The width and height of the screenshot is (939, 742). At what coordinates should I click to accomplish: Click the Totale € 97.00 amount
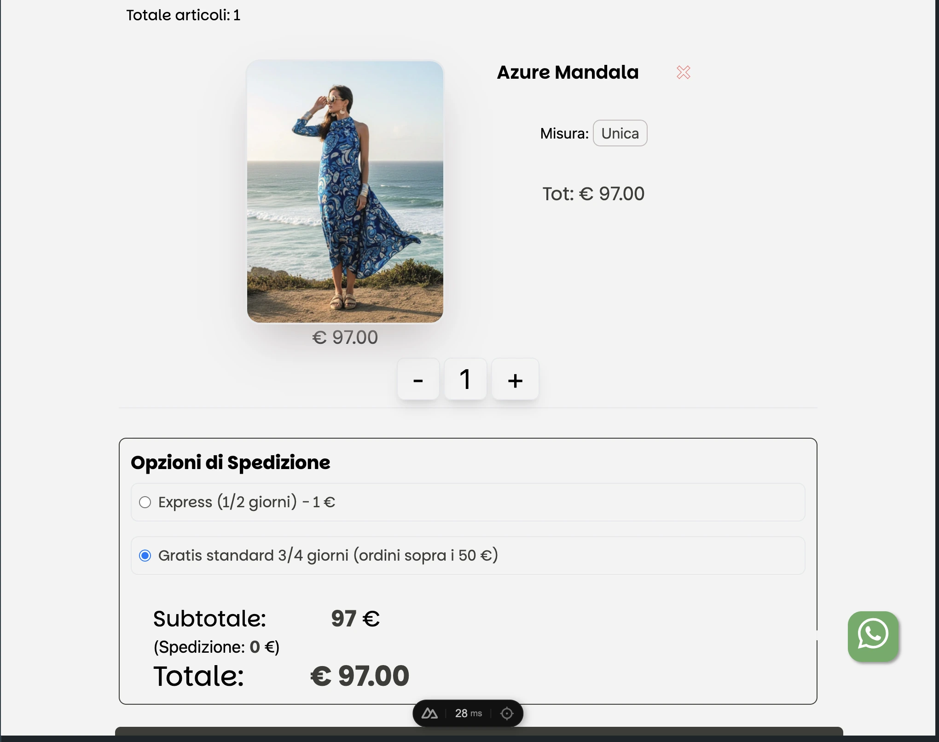[x=359, y=675]
